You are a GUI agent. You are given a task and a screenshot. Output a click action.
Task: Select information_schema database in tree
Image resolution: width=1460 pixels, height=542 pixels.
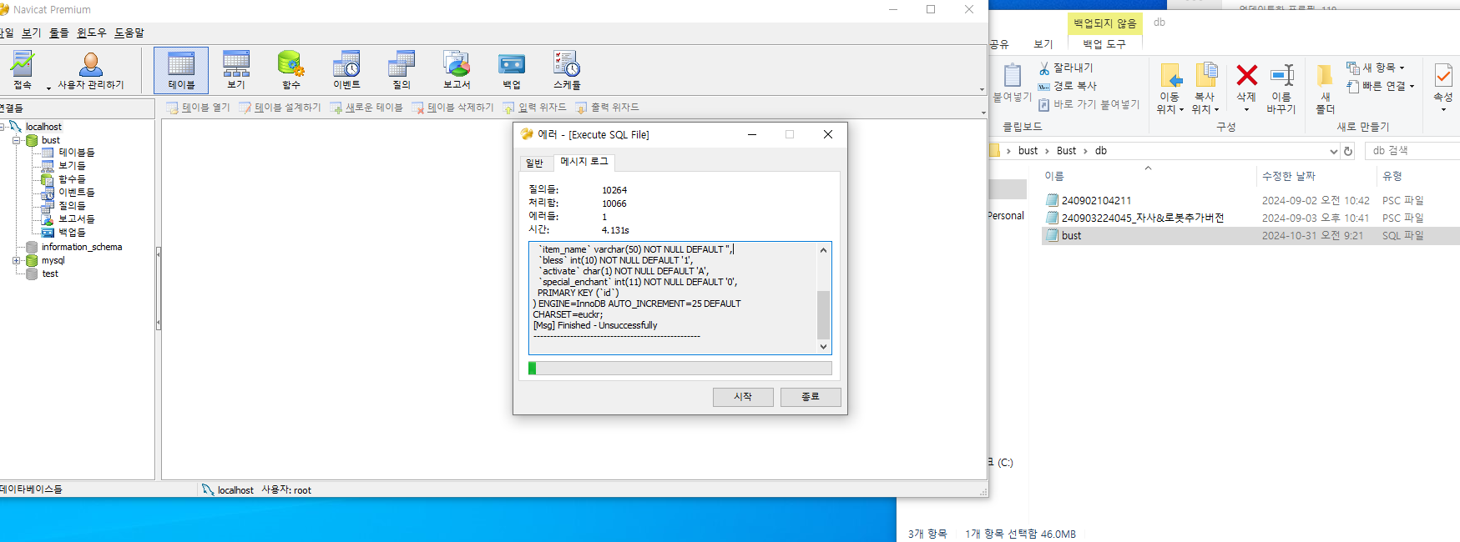pos(81,247)
